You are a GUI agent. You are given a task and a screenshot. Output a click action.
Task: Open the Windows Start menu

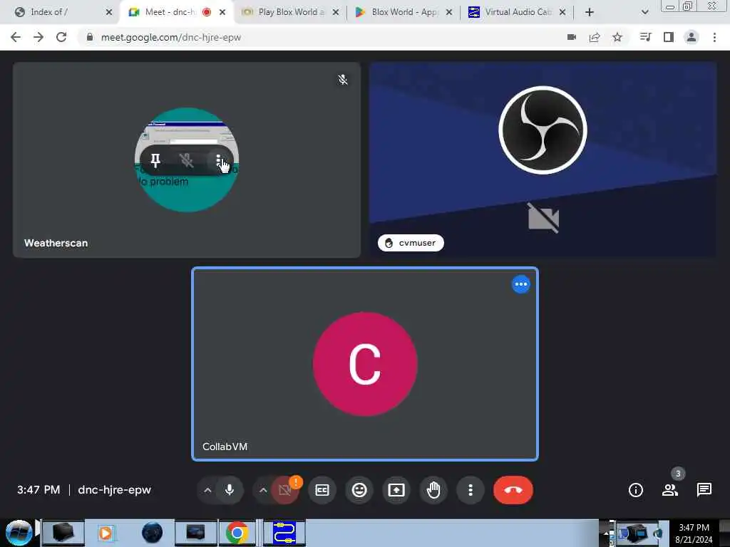tap(19, 533)
